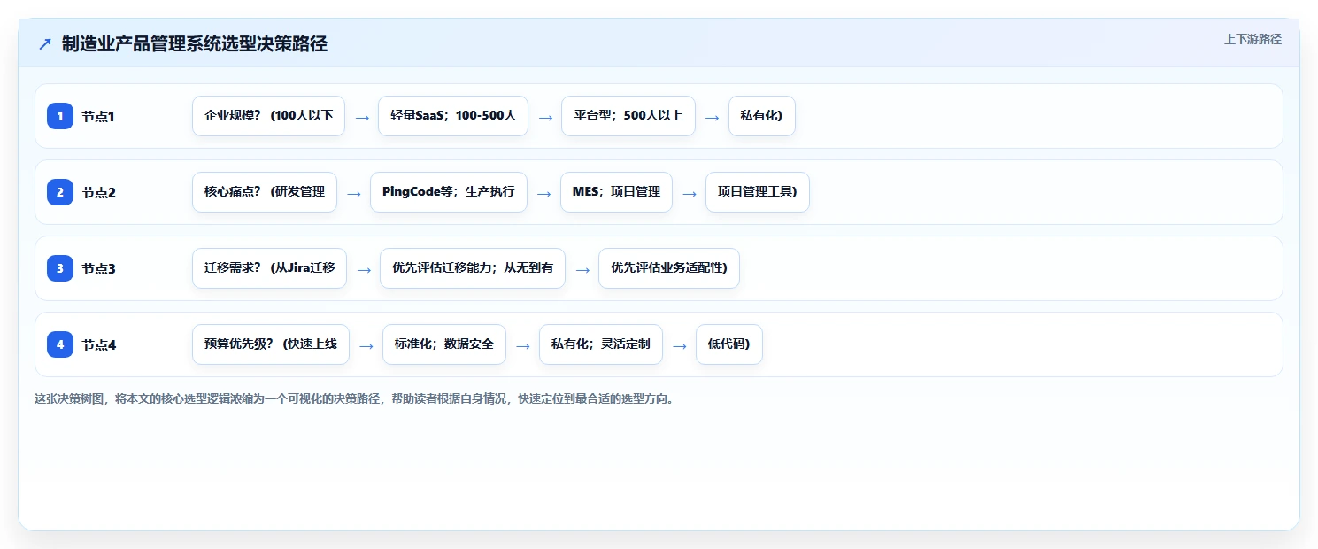Click the 迁移需求? (从Jira迁移 box
Screen dimensions: 1318x549
click(x=270, y=268)
